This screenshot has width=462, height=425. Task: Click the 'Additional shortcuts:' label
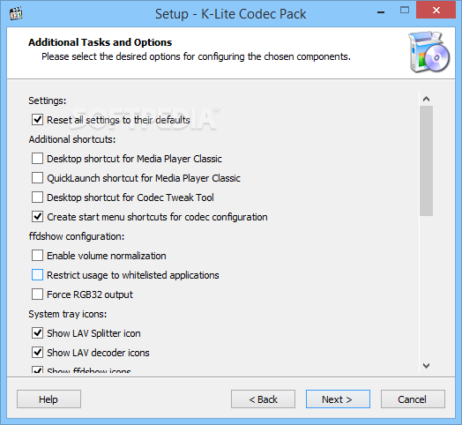72,139
